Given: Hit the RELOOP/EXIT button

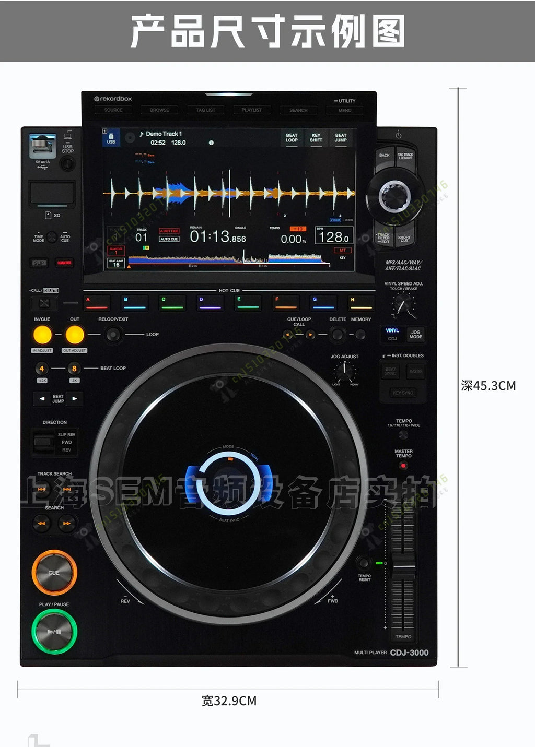Looking at the screenshot, I should coord(113,335).
